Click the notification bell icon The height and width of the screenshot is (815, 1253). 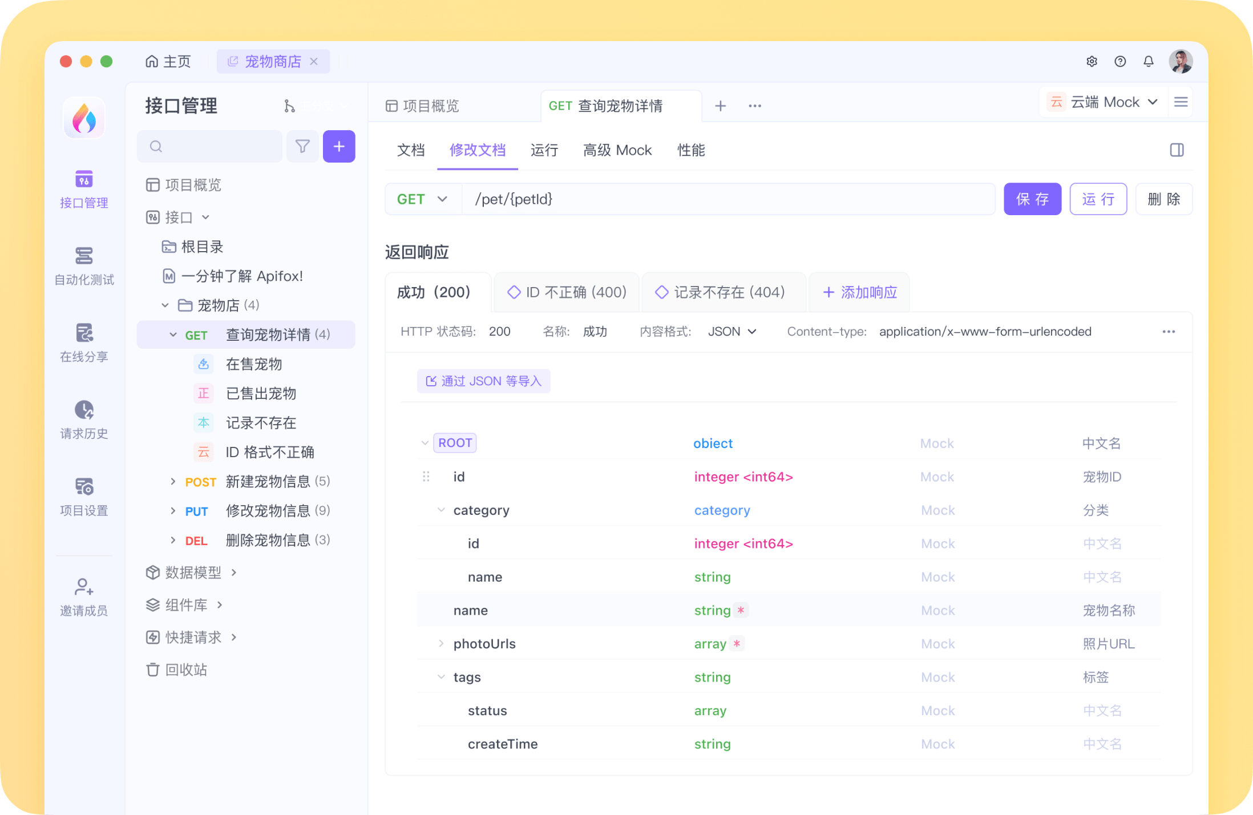tap(1149, 61)
